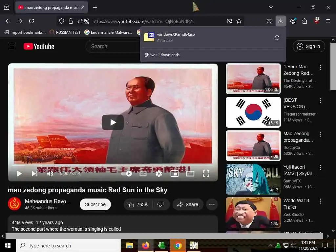Open a new tab with plus button
Viewport: 336px width, 252px height.
pyautogui.click(x=95, y=8)
